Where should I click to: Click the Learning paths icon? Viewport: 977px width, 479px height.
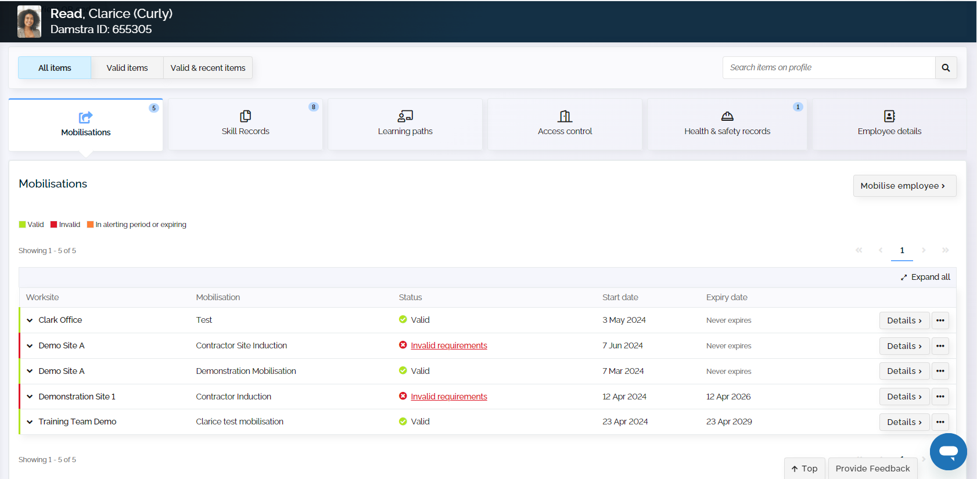tap(405, 116)
